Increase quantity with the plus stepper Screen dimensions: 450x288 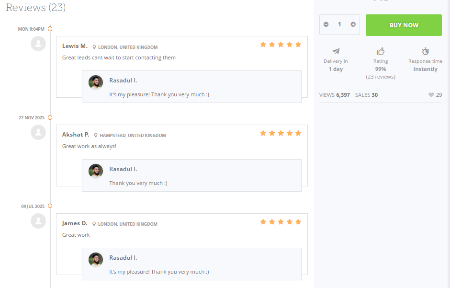click(x=353, y=23)
